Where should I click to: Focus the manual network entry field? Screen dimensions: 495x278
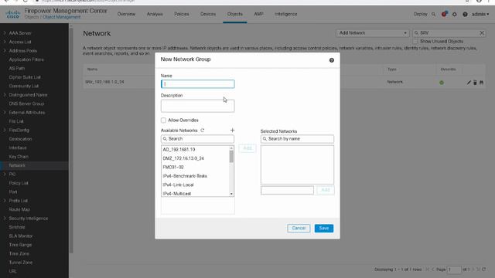287,190
